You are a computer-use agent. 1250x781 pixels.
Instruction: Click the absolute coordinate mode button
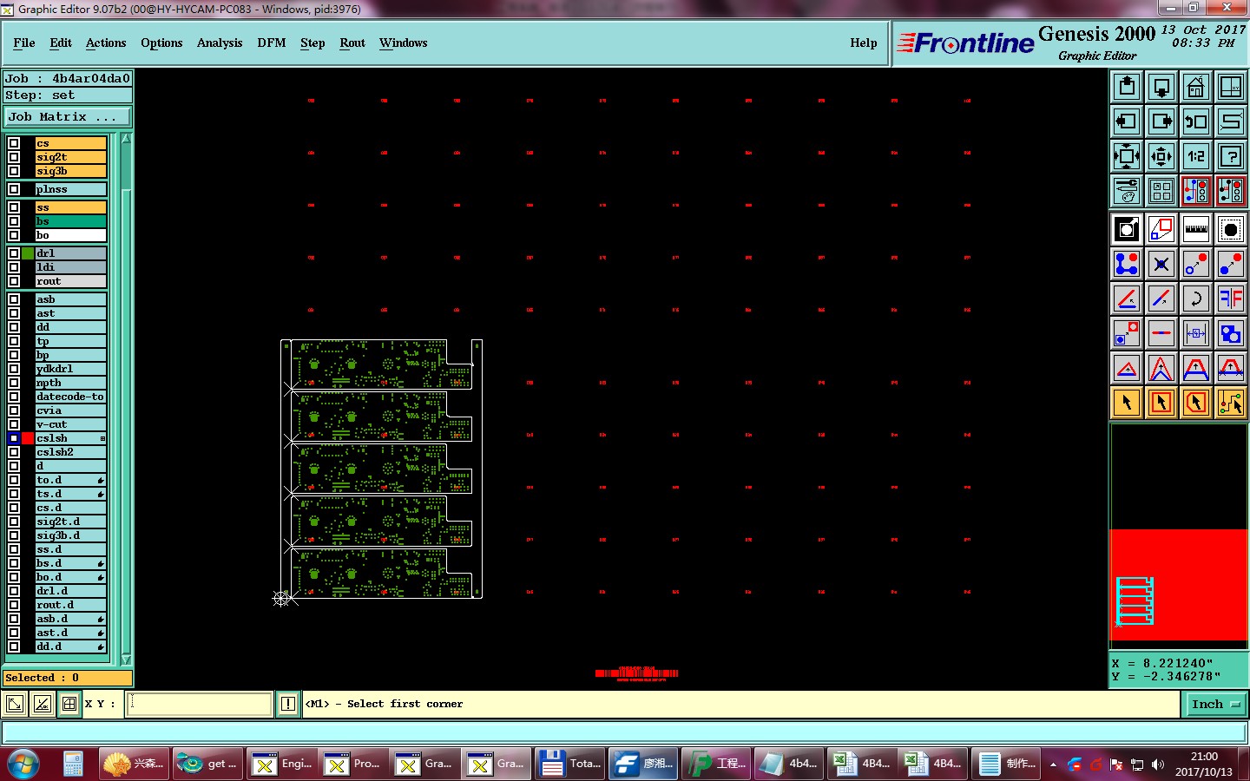[x=15, y=704]
